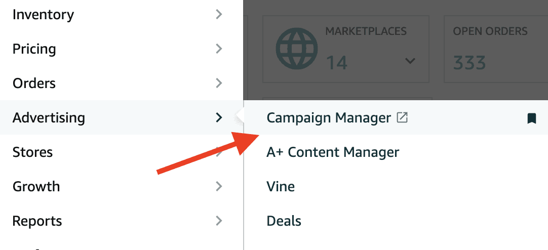Click the Advertising chevron arrow

click(x=219, y=118)
